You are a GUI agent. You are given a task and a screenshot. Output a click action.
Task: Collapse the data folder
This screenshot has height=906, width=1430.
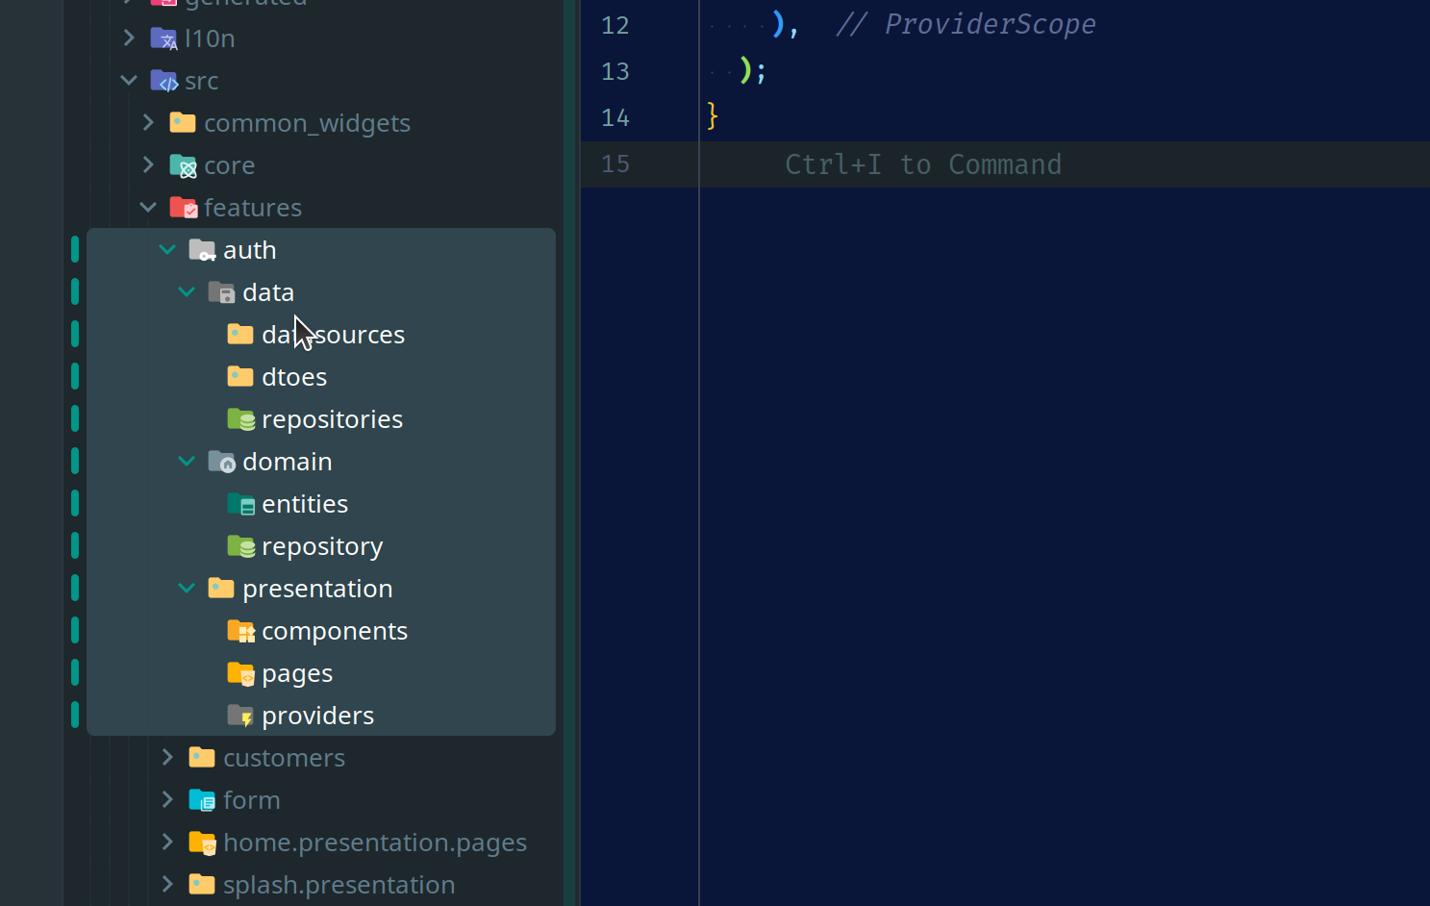(186, 291)
